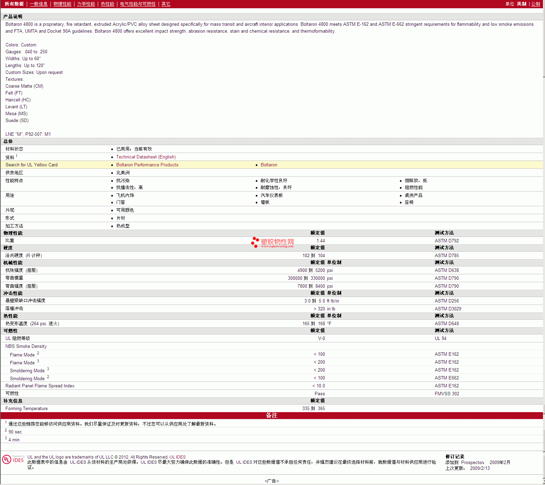545x485 pixels.
Task: Click the page's vertical scrollbar
Action: [x=544, y=241]
